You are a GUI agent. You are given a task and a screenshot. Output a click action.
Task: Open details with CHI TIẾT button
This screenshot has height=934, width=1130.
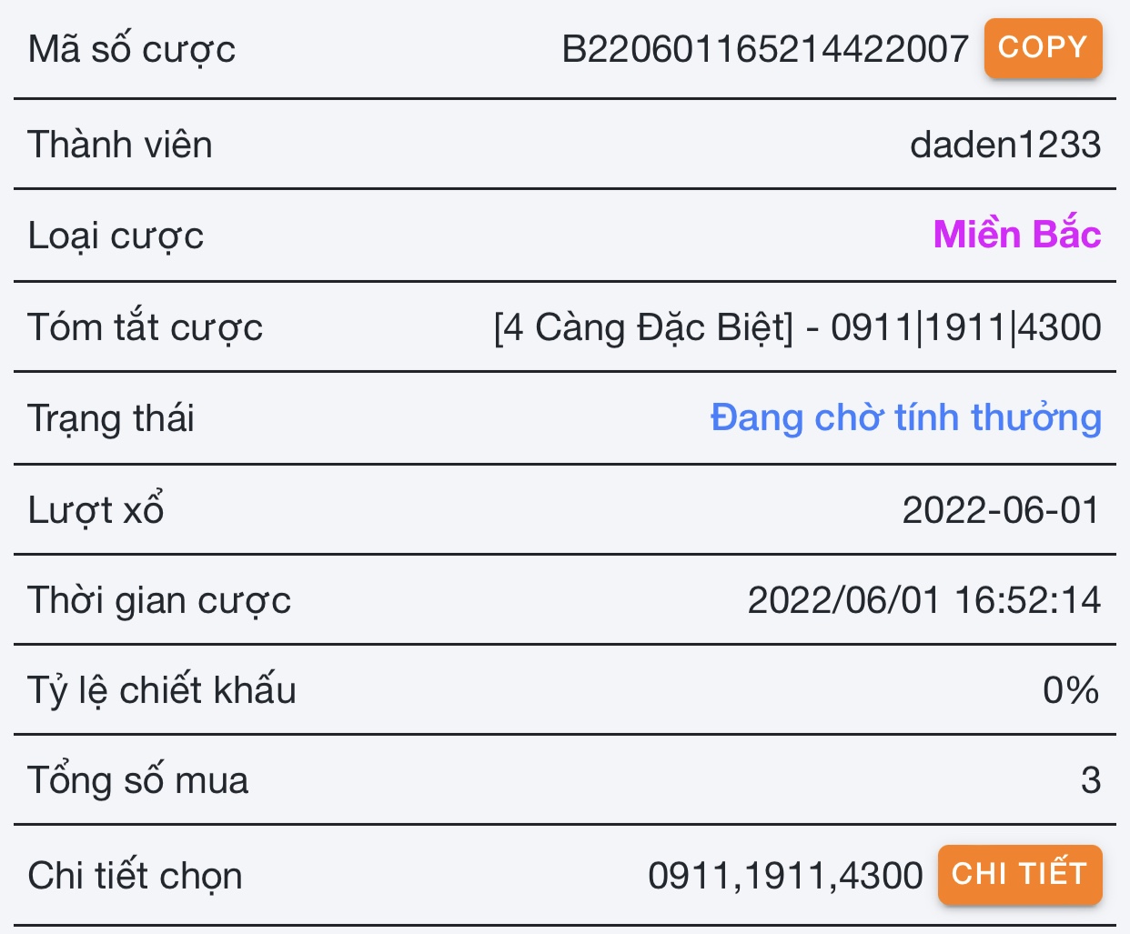pyautogui.click(x=1020, y=875)
